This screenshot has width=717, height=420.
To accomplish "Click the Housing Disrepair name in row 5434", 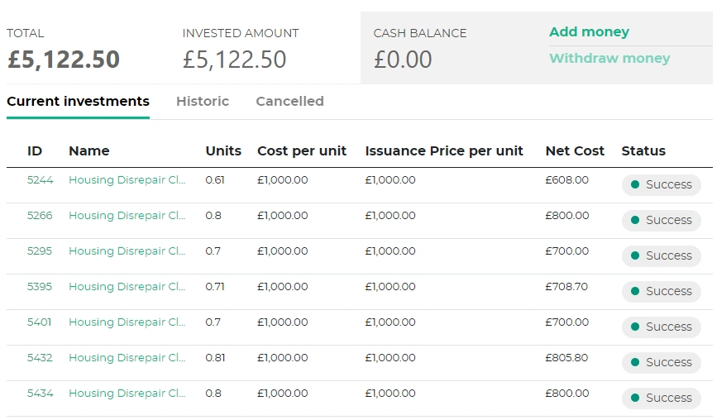I will [127, 394].
